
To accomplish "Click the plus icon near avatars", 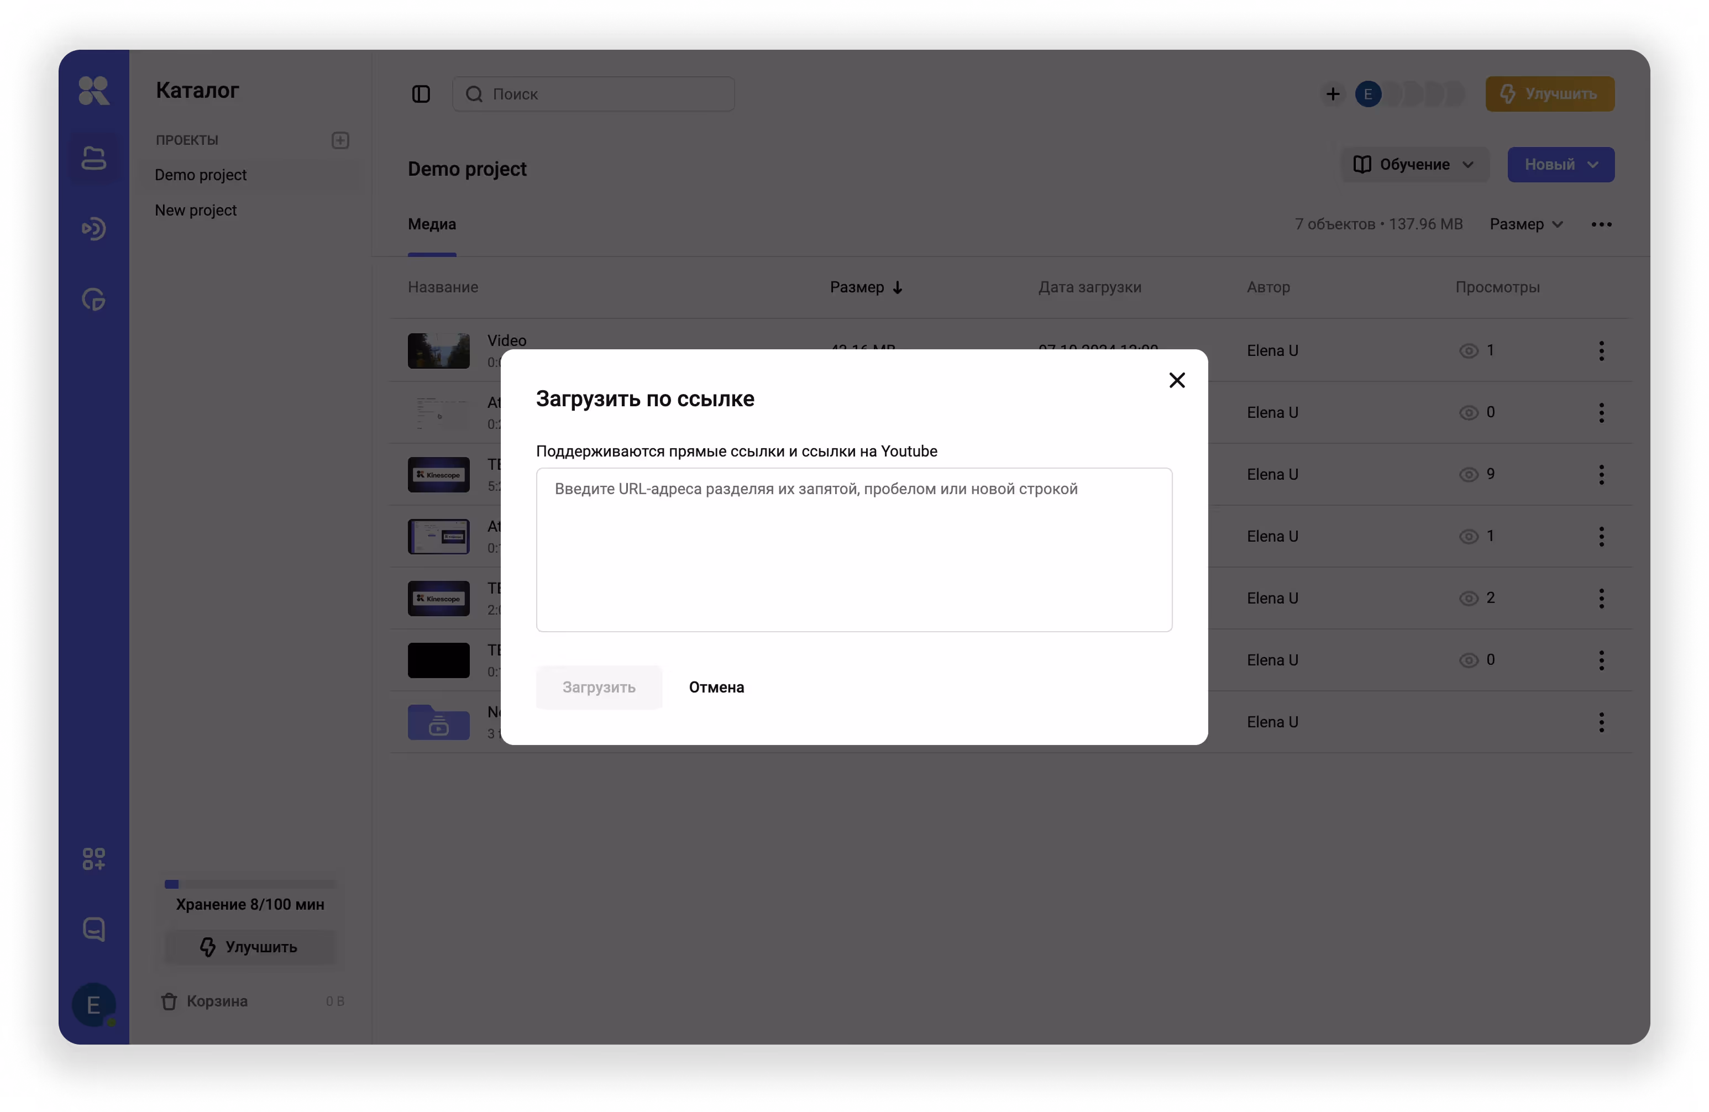I will 1332,94.
